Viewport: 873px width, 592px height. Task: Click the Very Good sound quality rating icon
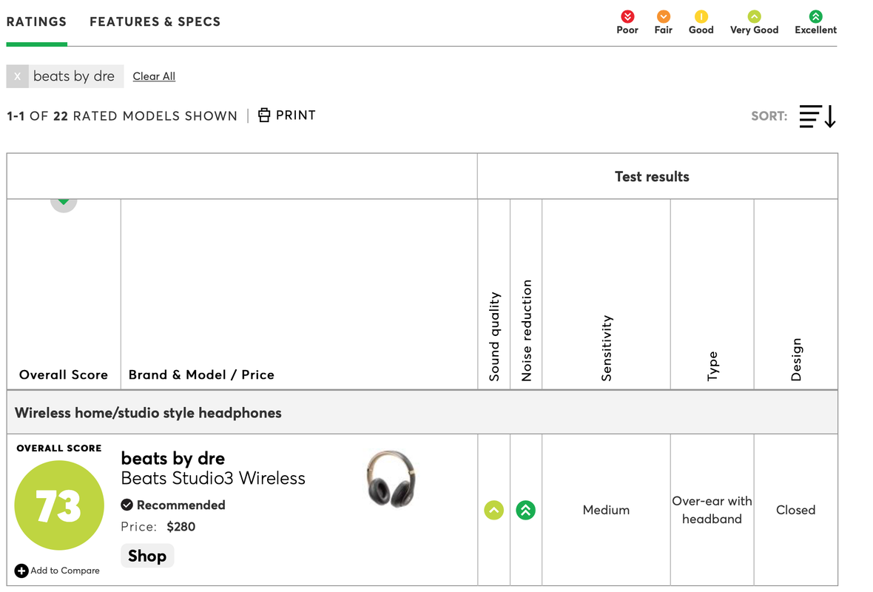click(x=494, y=510)
